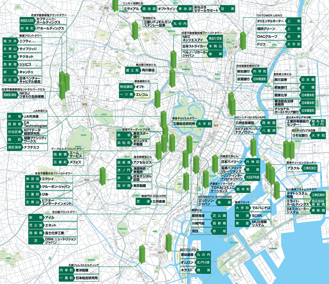Click the 東急番町ビル green tower icon
329x284 pixels.
[157, 99]
